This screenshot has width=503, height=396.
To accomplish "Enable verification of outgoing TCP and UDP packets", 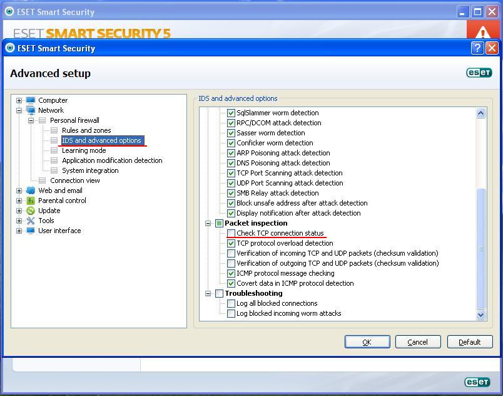I will (x=231, y=263).
